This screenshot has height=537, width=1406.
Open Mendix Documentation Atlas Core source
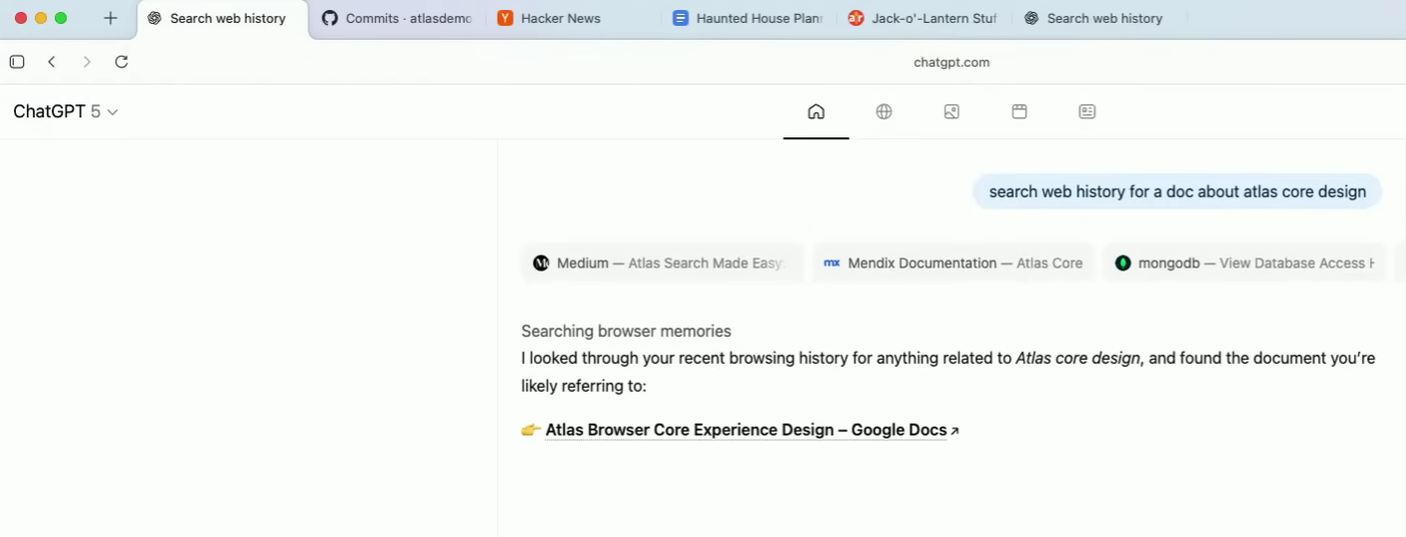click(x=953, y=264)
